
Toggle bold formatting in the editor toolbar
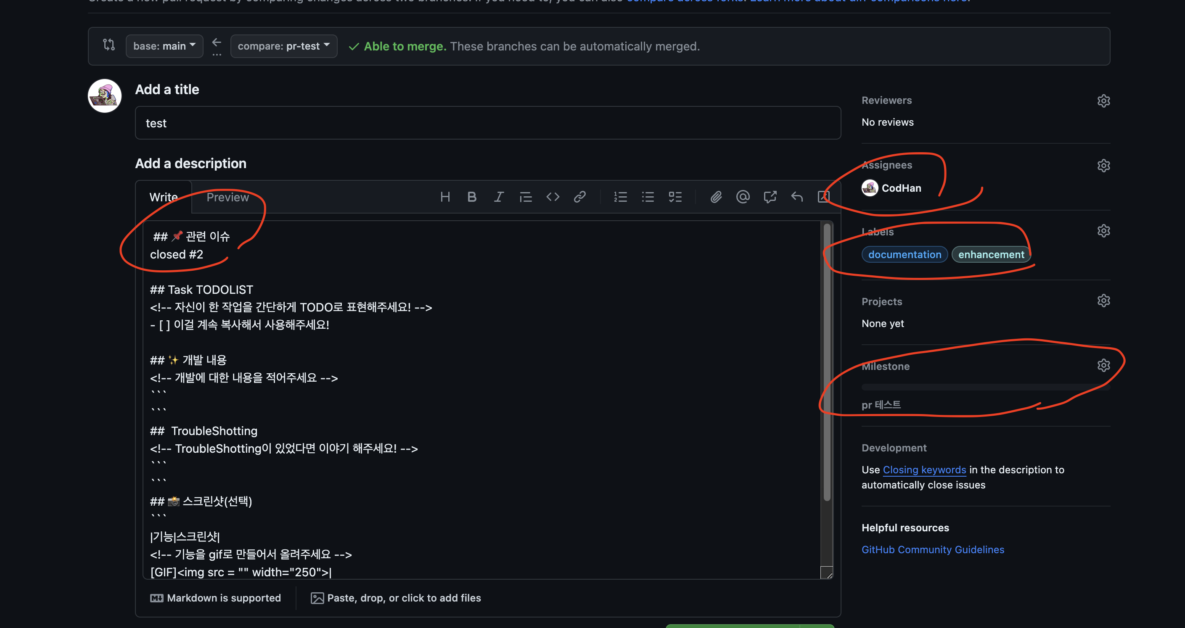pyautogui.click(x=471, y=197)
